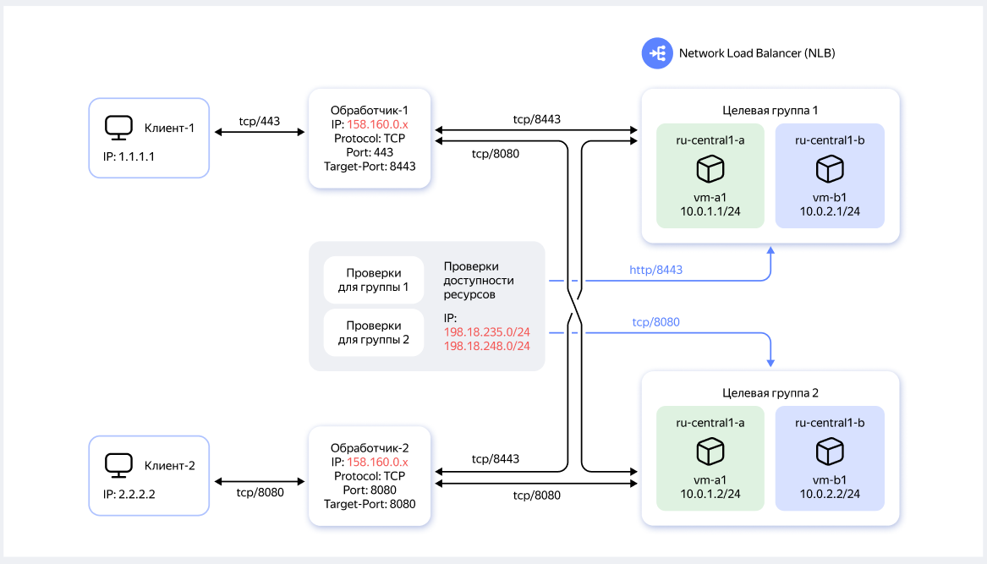The height and width of the screenshot is (564, 987).
Task: Click vm-b1 cube icon in Целевая группа 1
Action: click(x=830, y=169)
